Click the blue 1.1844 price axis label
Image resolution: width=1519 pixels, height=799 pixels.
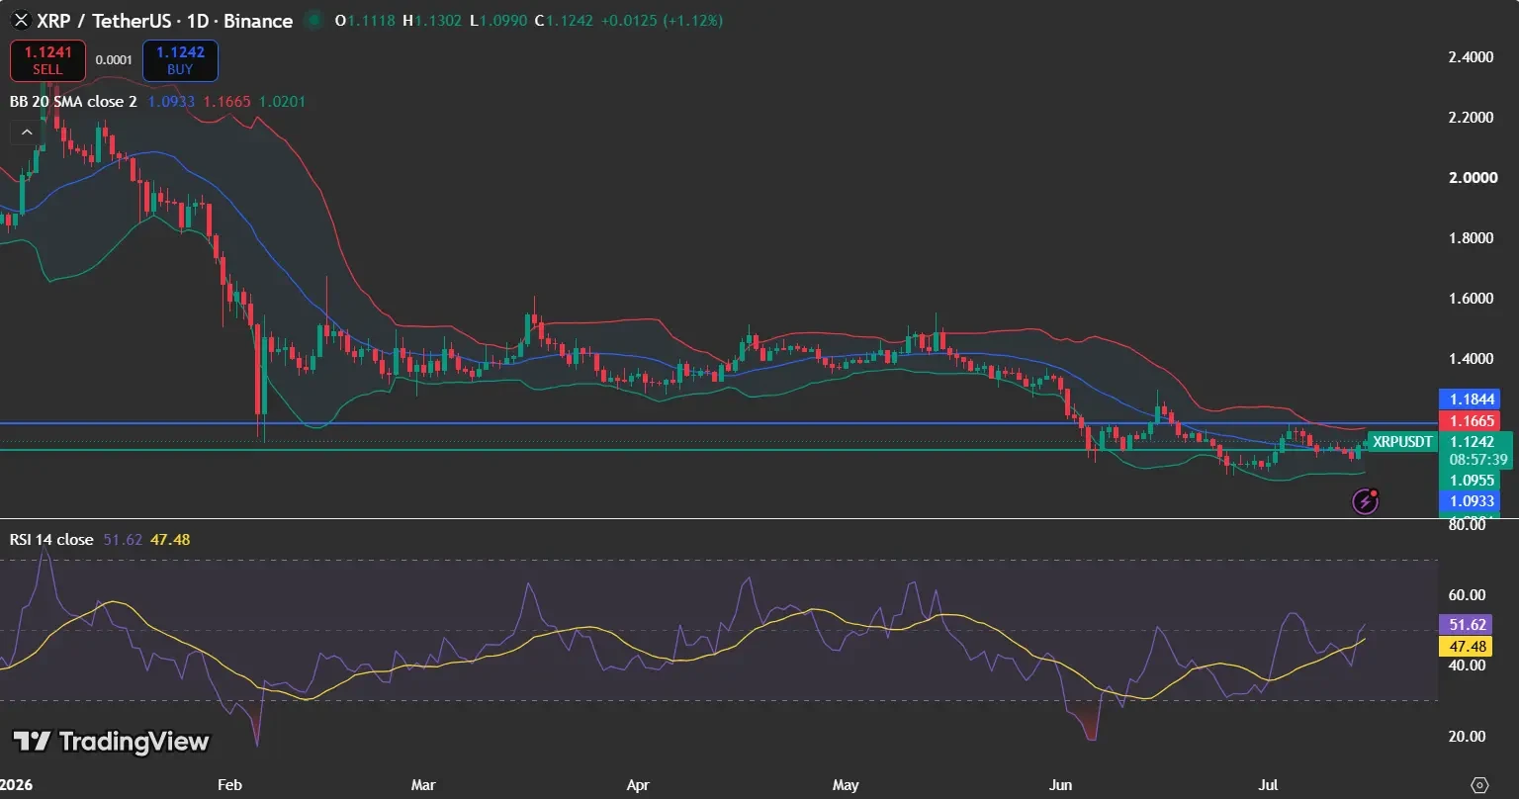point(1470,399)
